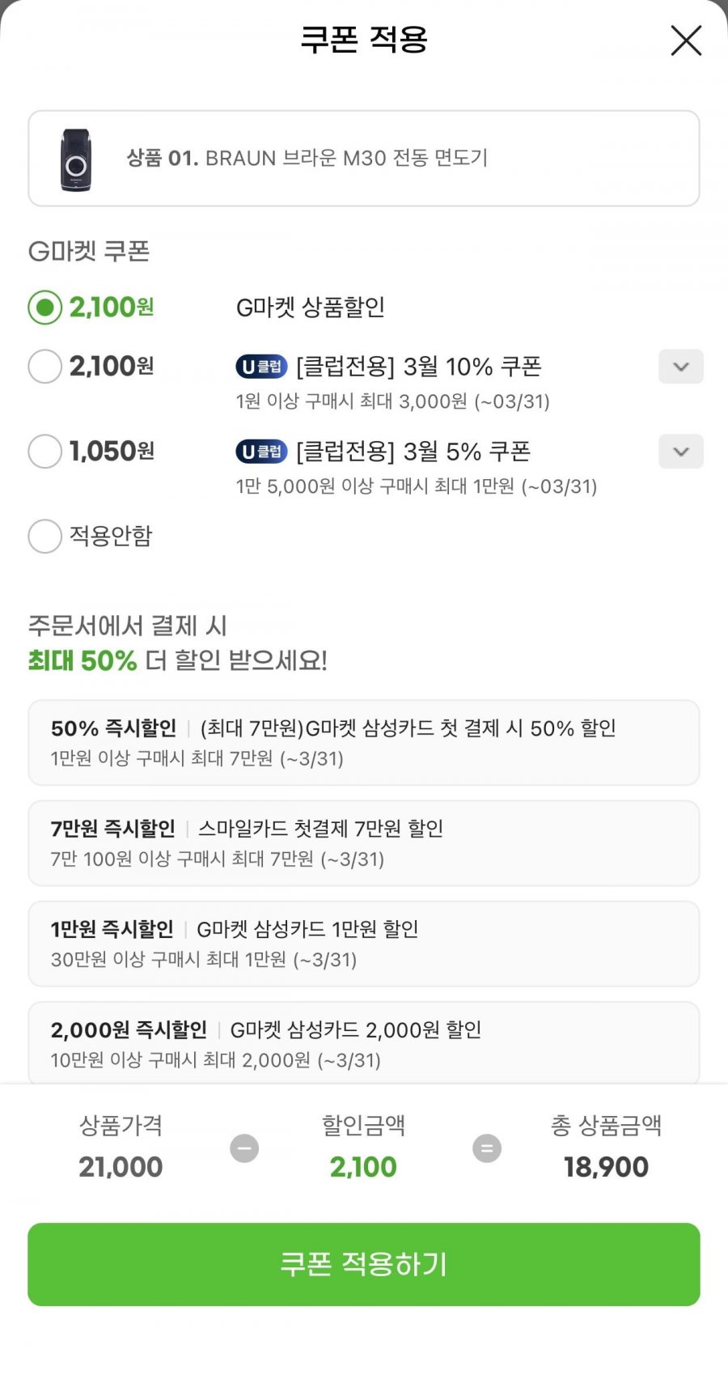
Task: Open the 삼성카드 1만원 즉시할인 offer
Action: pyautogui.click(x=363, y=943)
